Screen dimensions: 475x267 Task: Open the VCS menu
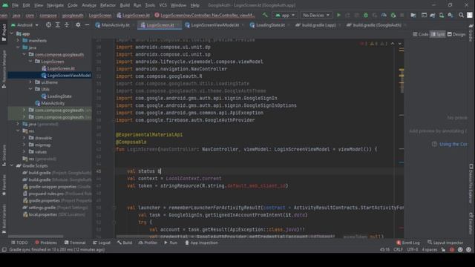[x=163, y=5]
